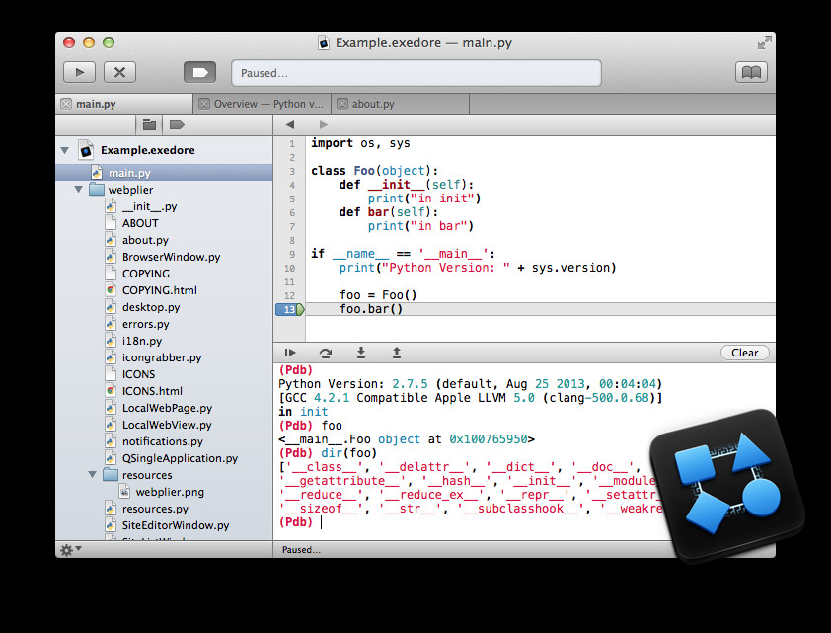The width and height of the screenshot is (831, 633).
Task: Open __init__.py in the file tree
Action: [x=149, y=206]
